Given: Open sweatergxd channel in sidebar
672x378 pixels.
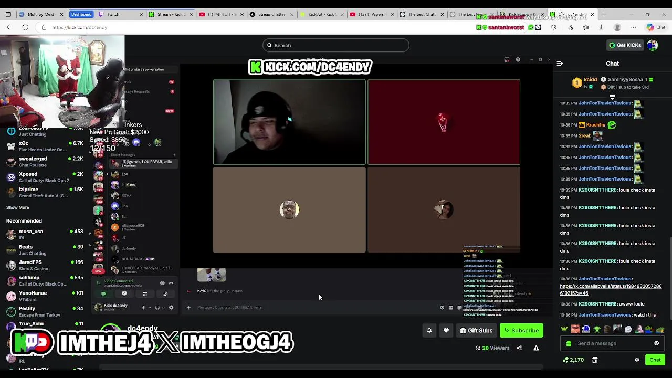Looking at the screenshot, I should point(45,162).
